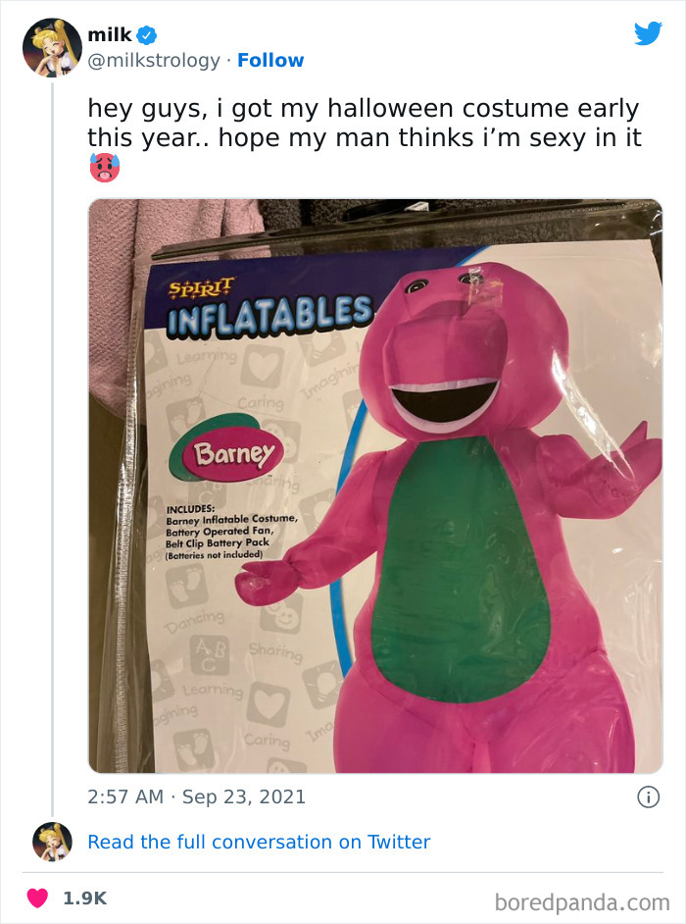
Task: Click the small avatar near the conversation link
Action: [x=55, y=842]
